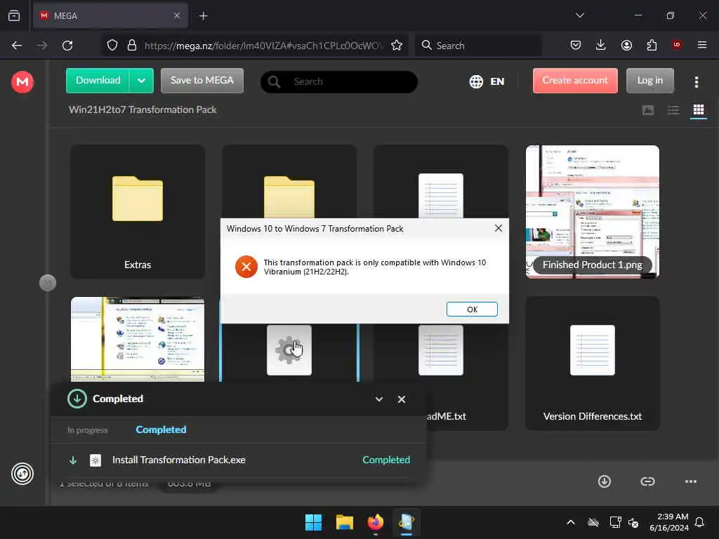Click the MEGA logo icon
The image size is (719, 539).
(22, 82)
